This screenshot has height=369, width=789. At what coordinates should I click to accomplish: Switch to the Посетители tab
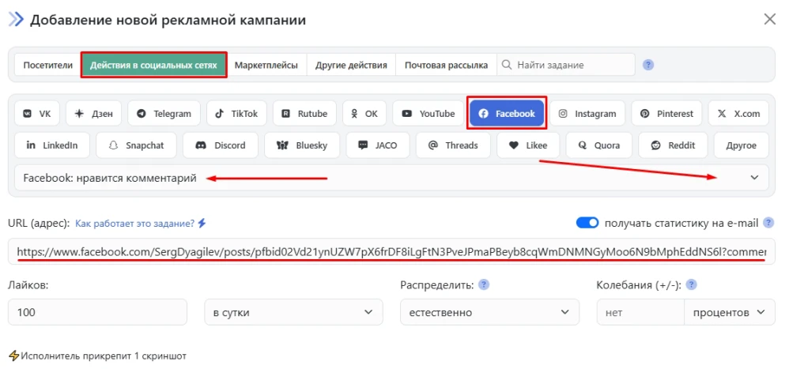click(47, 65)
